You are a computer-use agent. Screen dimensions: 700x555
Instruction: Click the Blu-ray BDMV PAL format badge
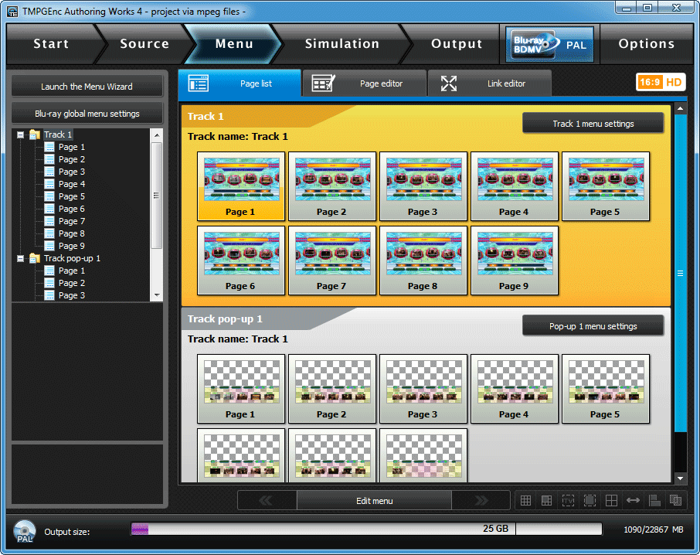[x=549, y=44]
